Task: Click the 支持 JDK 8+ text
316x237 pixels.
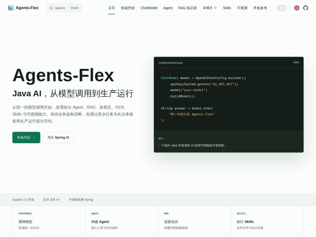Action: click(x=51, y=200)
